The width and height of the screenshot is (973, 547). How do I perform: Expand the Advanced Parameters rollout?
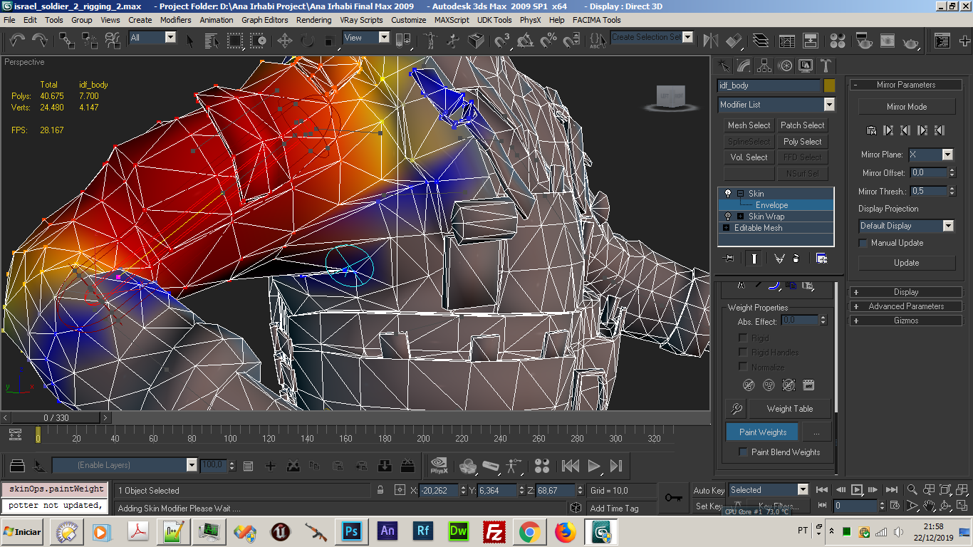906,306
